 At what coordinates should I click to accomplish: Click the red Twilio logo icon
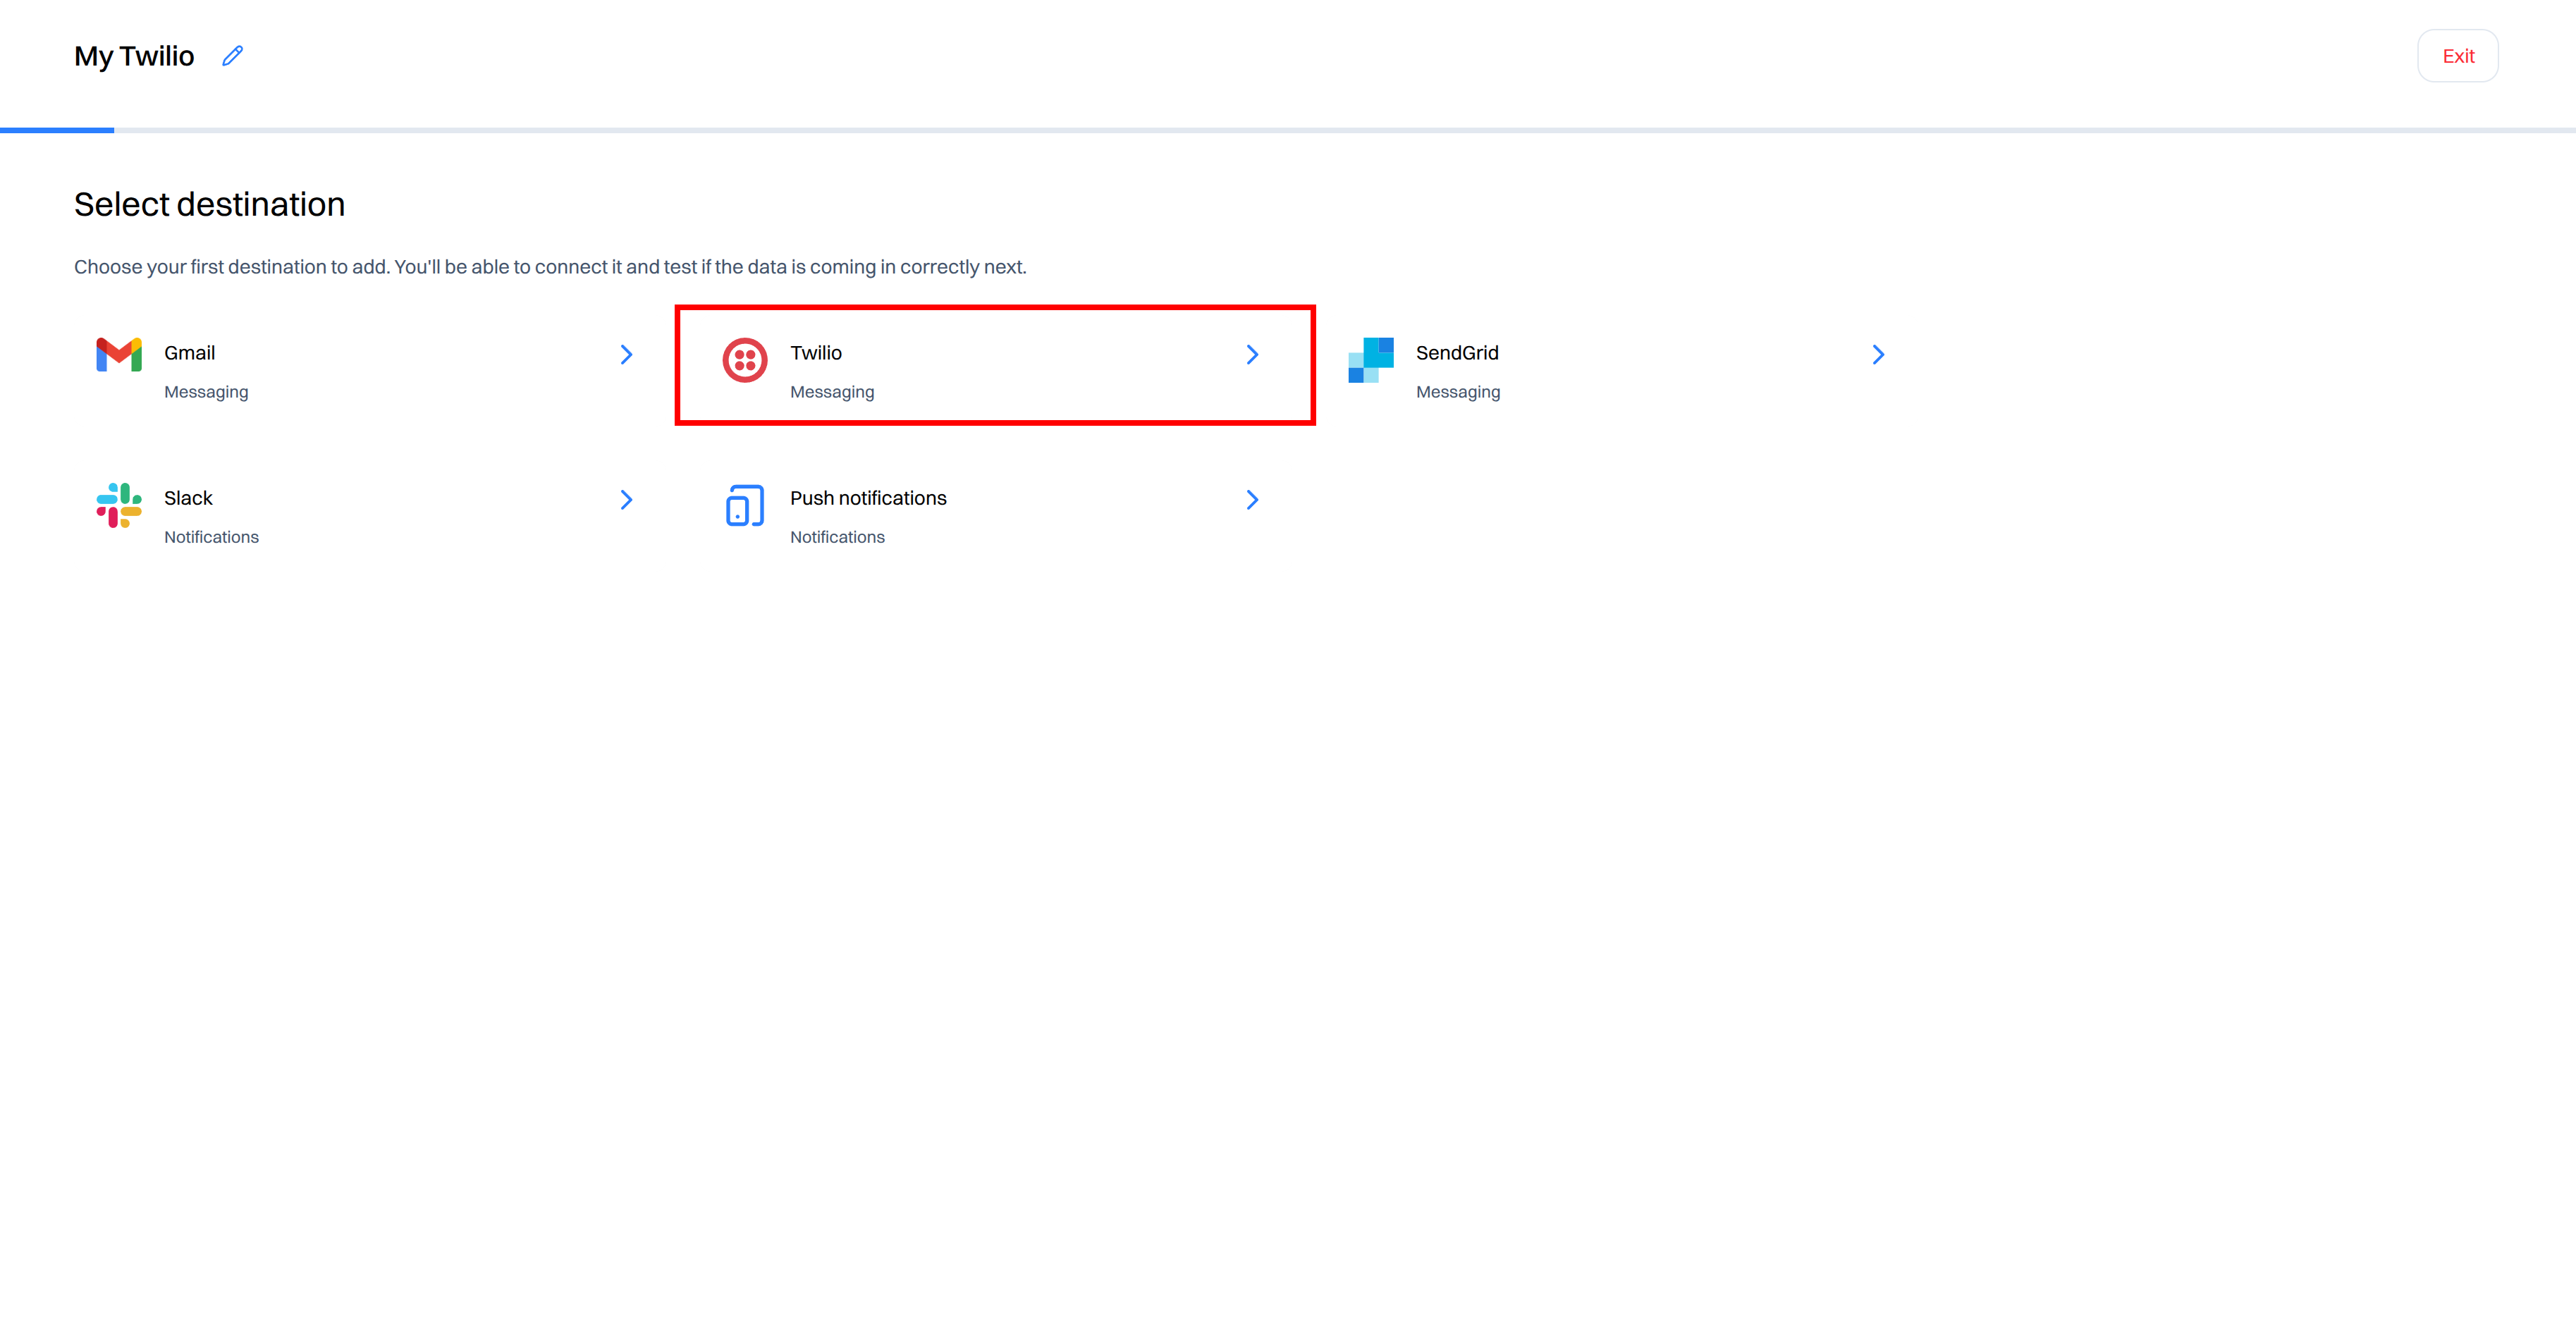(x=745, y=360)
